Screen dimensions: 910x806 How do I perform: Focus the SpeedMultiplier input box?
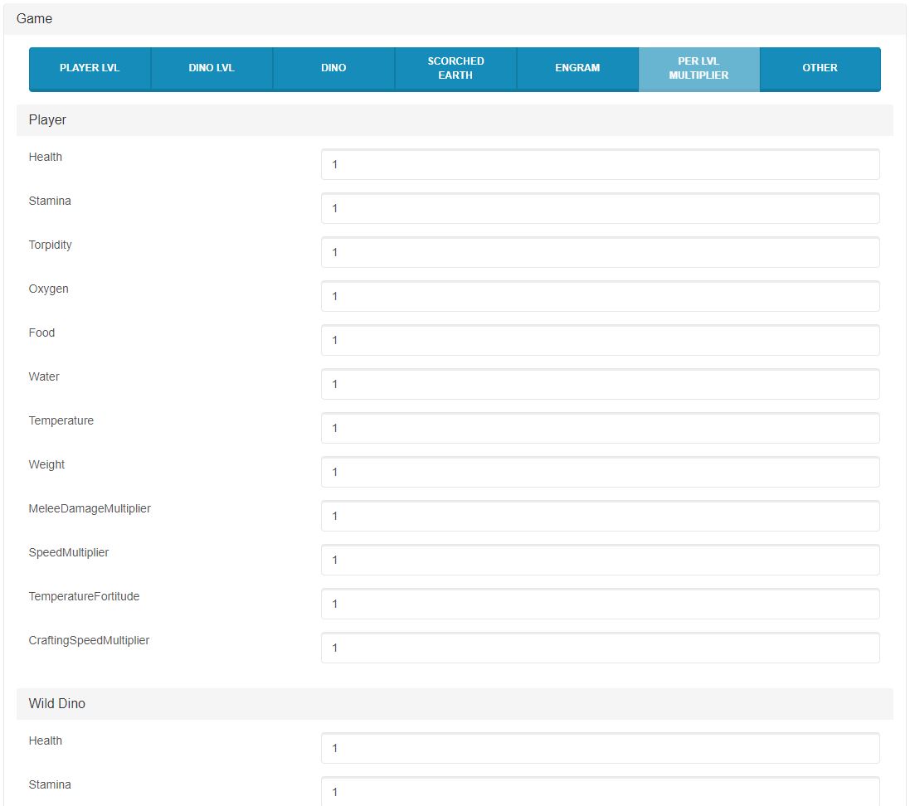[600, 561]
